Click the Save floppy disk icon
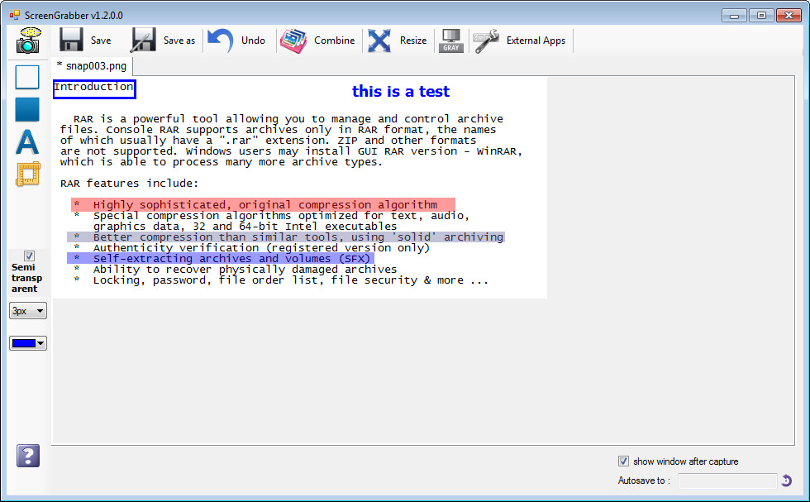This screenshot has height=502, width=810. coord(71,40)
